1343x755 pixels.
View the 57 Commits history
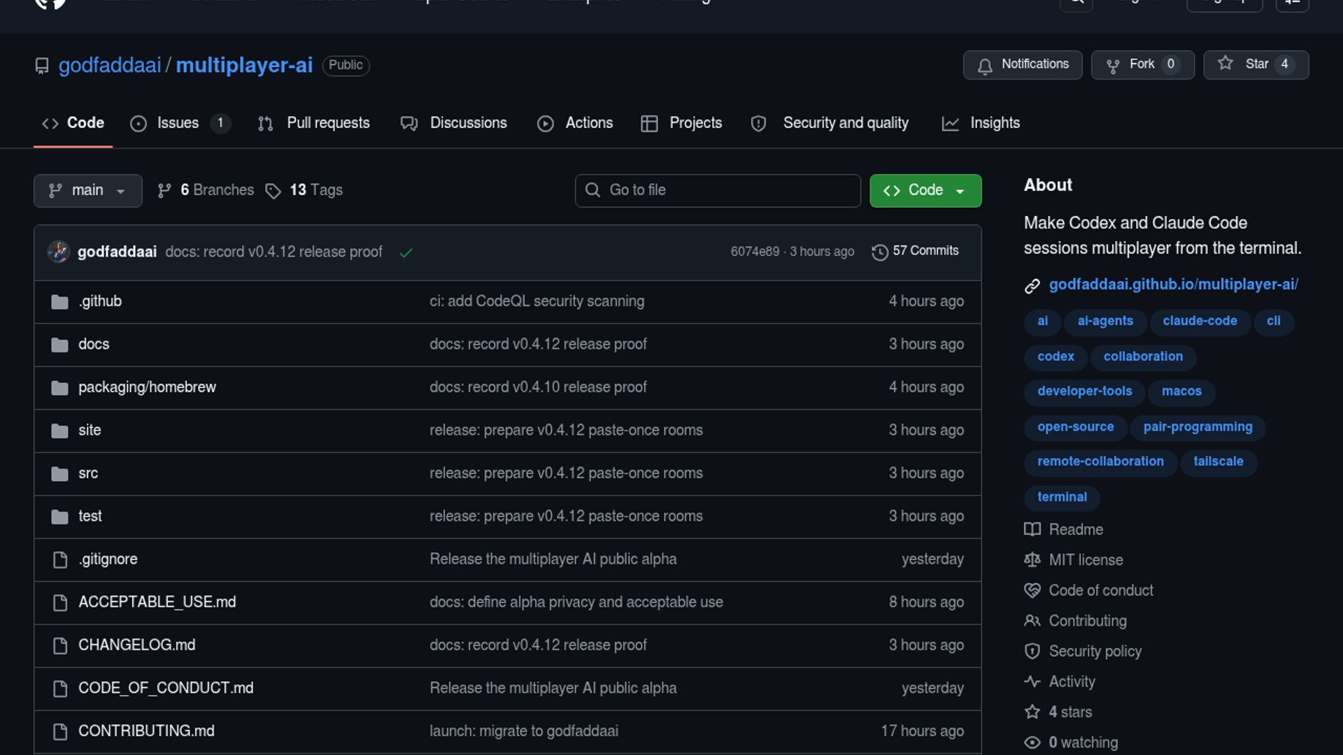pos(915,251)
